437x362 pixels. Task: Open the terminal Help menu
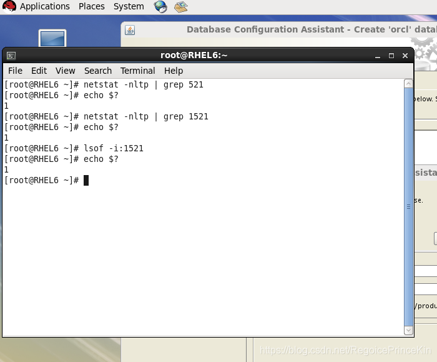click(174, 71)
